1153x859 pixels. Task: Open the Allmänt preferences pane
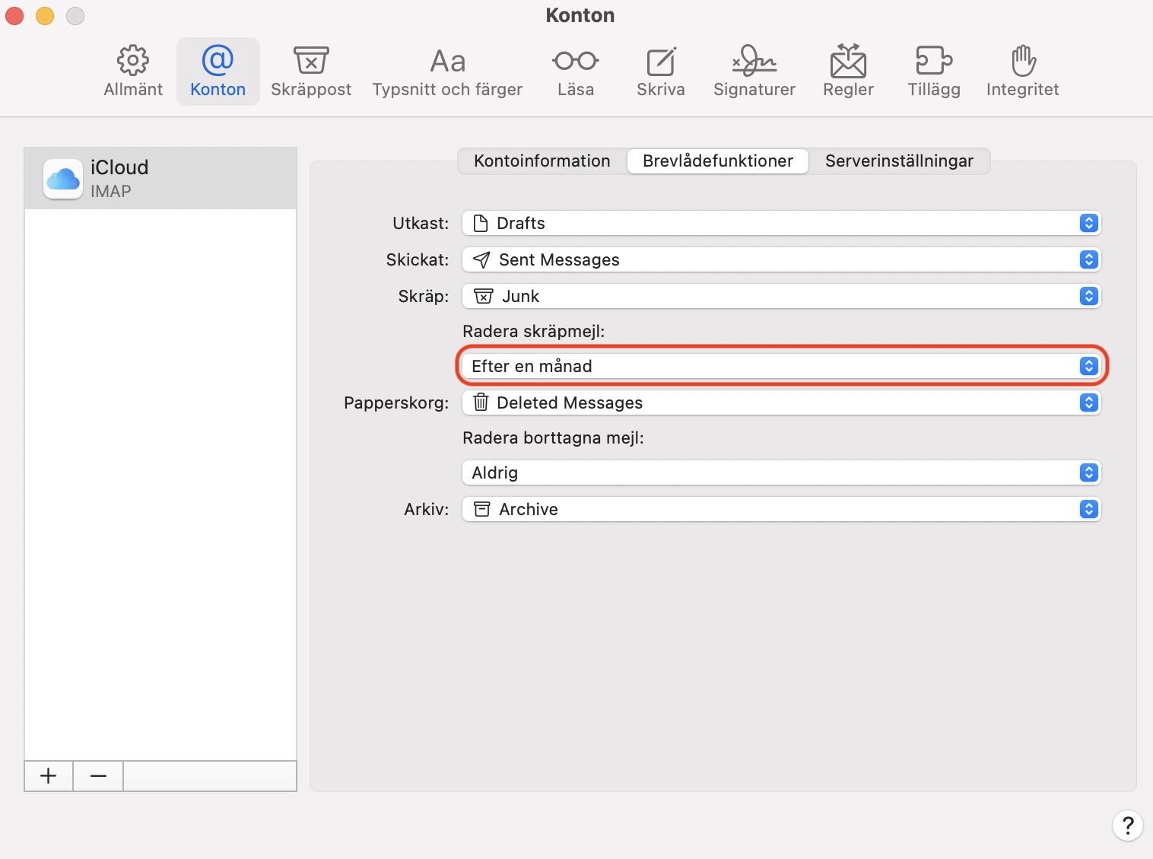133,72
